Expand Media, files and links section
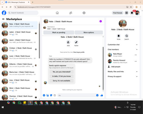143x114 pixels. [x=123, y=72]
